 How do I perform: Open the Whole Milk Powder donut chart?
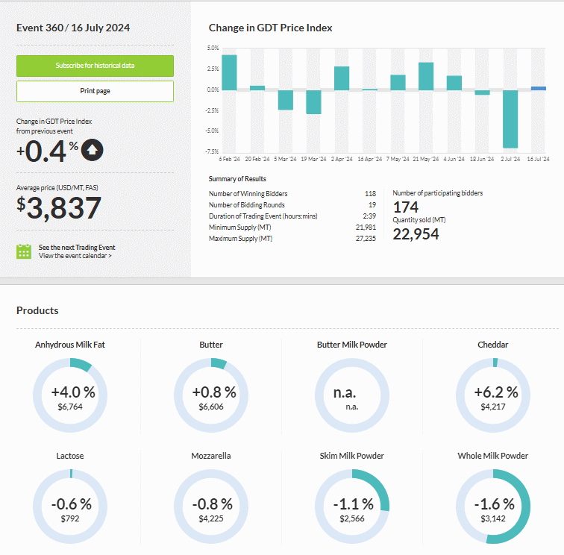click(493, 507)
